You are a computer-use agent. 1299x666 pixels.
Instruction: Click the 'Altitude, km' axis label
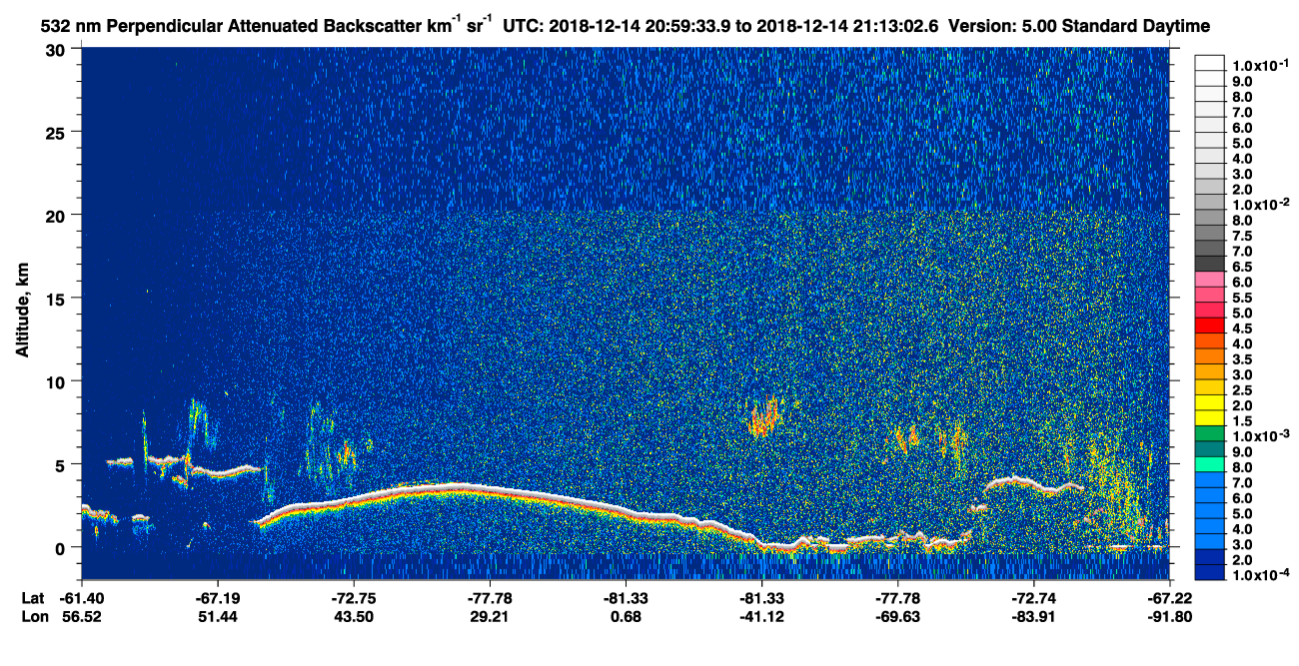pos(22,313)
